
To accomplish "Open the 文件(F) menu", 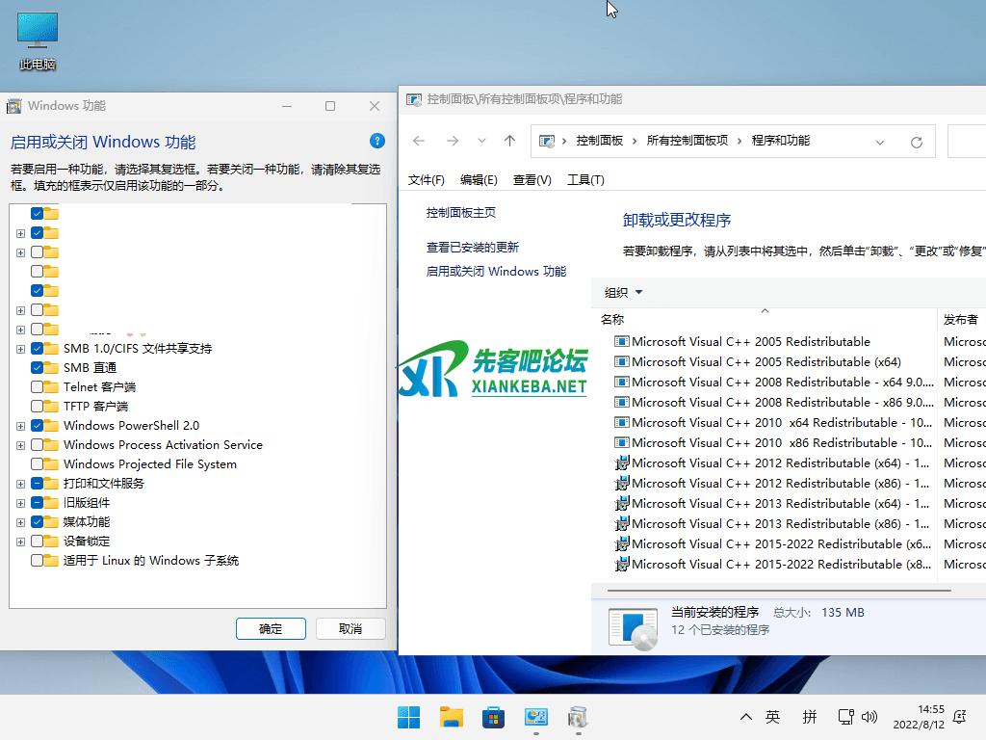I will (426, 180).
